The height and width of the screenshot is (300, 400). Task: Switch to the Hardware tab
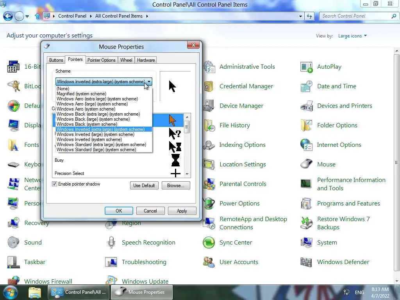coord(146,60)
